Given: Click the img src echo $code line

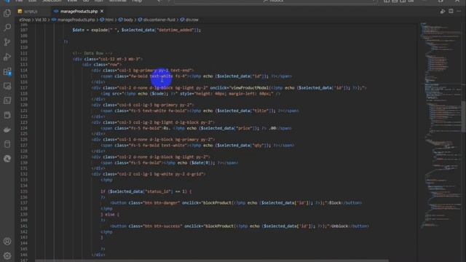Looking at the screenshot, I should point(191,94).
